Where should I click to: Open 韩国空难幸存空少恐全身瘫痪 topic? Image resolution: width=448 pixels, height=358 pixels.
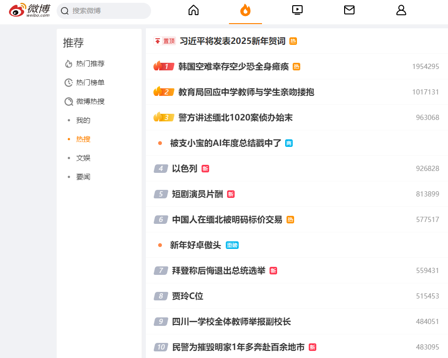pos(233,67)
